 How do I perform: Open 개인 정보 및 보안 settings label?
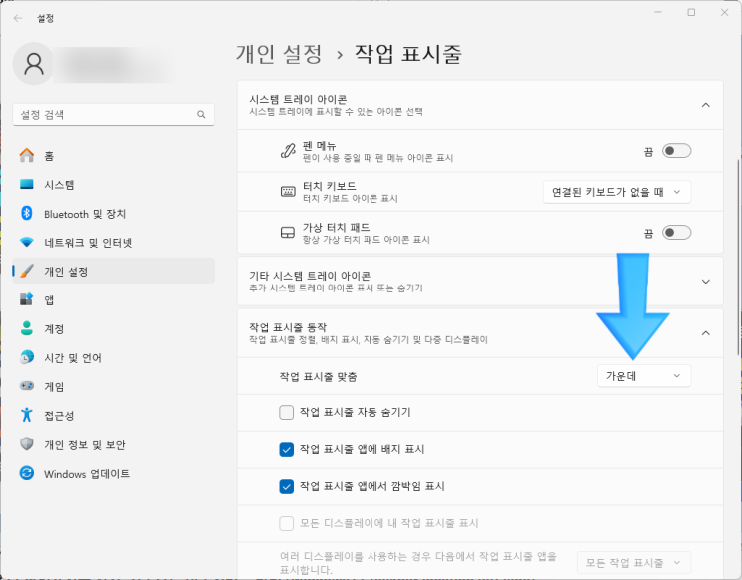tap(85, 444)
